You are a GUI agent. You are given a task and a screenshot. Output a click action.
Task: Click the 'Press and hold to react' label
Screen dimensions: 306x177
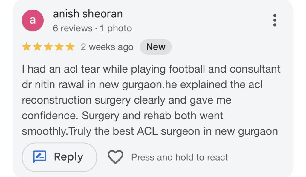[x=179, y=157]
